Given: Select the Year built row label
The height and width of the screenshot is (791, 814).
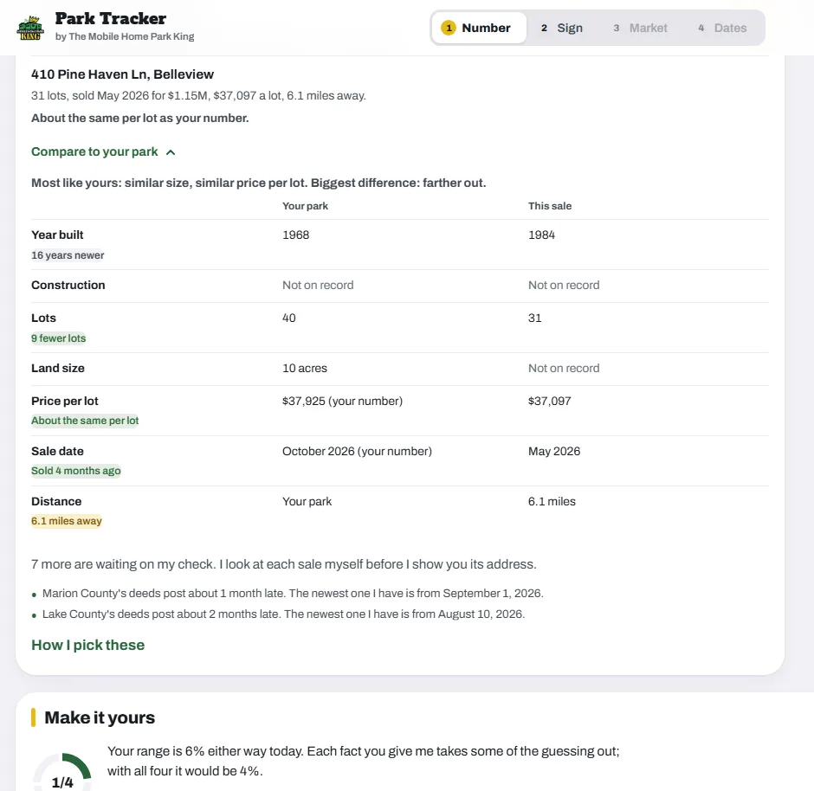Looking at the screenshot, I should pyautogui.click(x=57, y=235).
